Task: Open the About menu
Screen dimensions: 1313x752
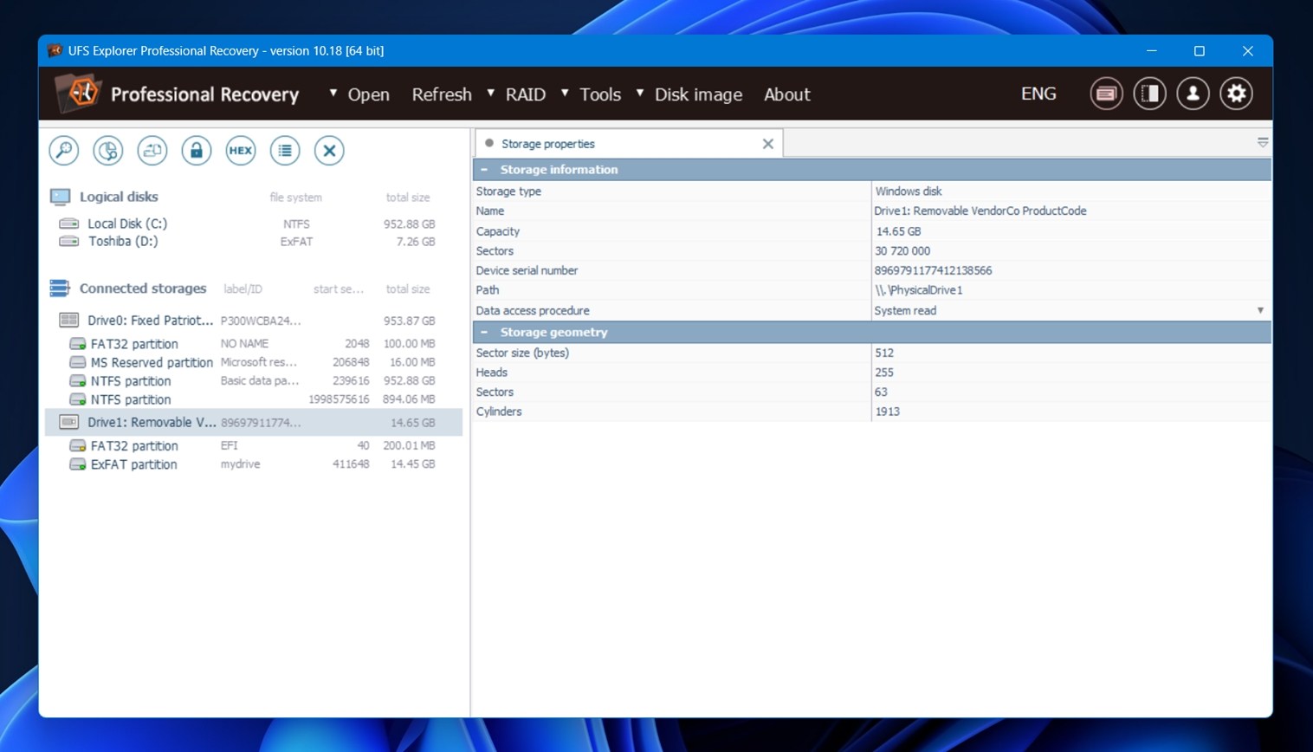Action: 786,94
